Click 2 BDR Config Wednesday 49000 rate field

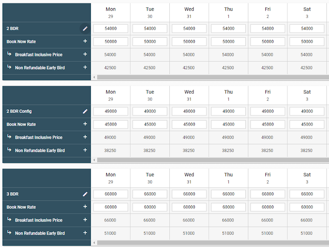[189, 111]
